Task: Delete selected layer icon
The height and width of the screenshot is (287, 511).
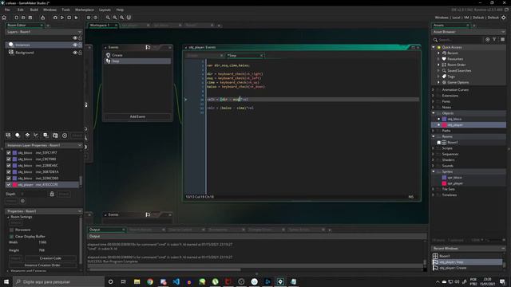Action: pos(65,136)
